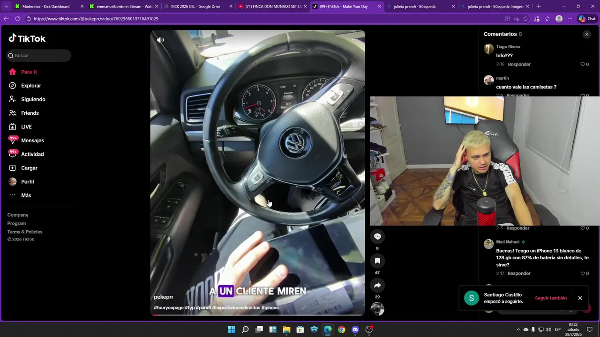The width and height of the screenshot is (600, 337).
Task: Share the video with the arrow icon
Action: (377, 285)
